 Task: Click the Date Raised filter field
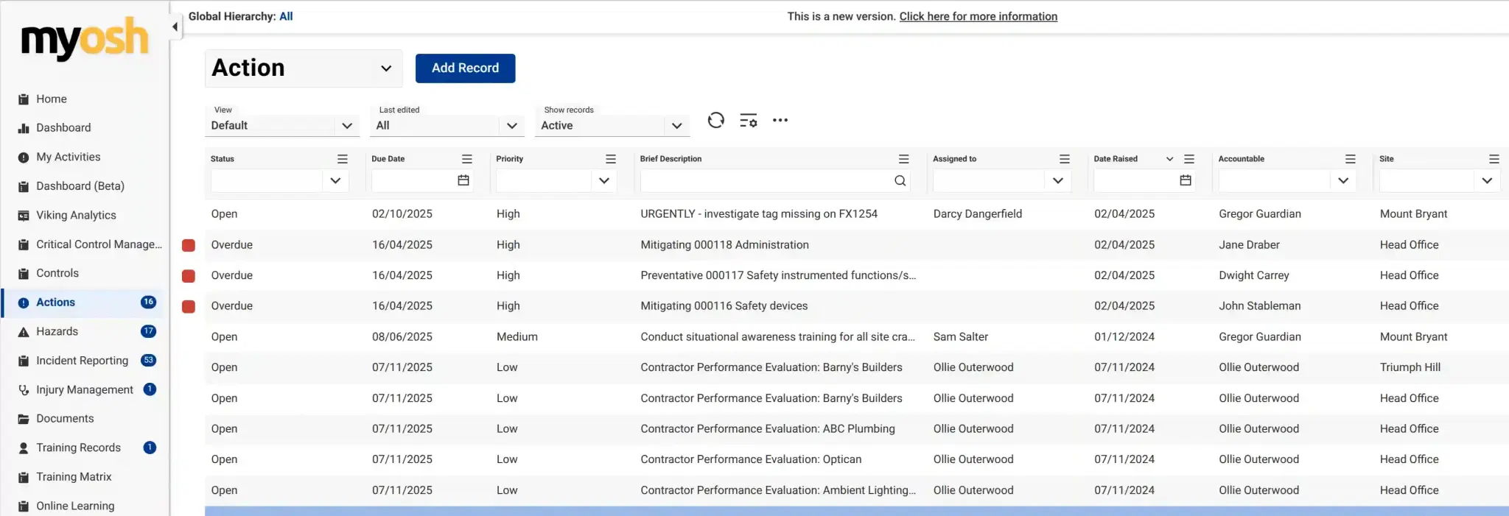[1144, 180]
